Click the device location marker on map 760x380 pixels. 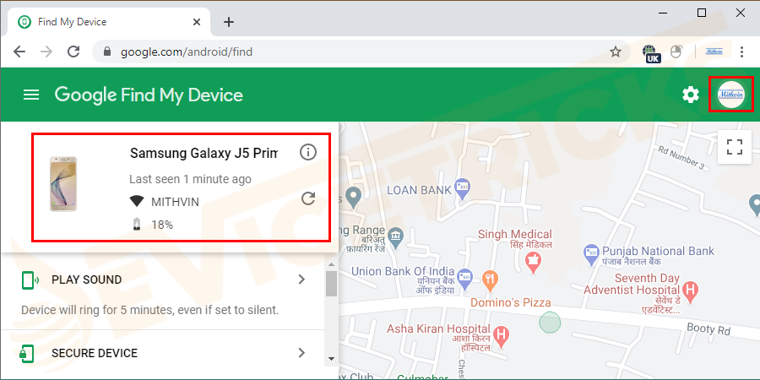tap(550, 323)
